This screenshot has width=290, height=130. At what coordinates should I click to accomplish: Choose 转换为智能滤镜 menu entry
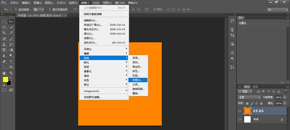click(x=104, y=14)
